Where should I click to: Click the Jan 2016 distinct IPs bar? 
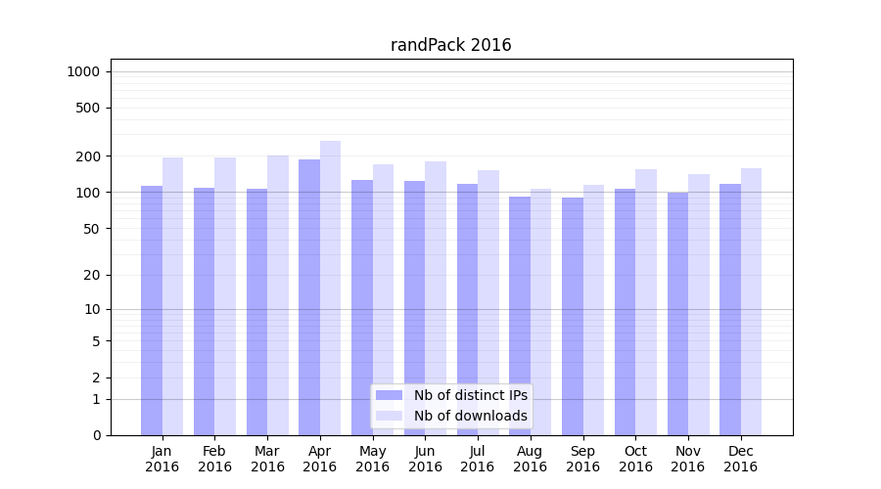152,310
